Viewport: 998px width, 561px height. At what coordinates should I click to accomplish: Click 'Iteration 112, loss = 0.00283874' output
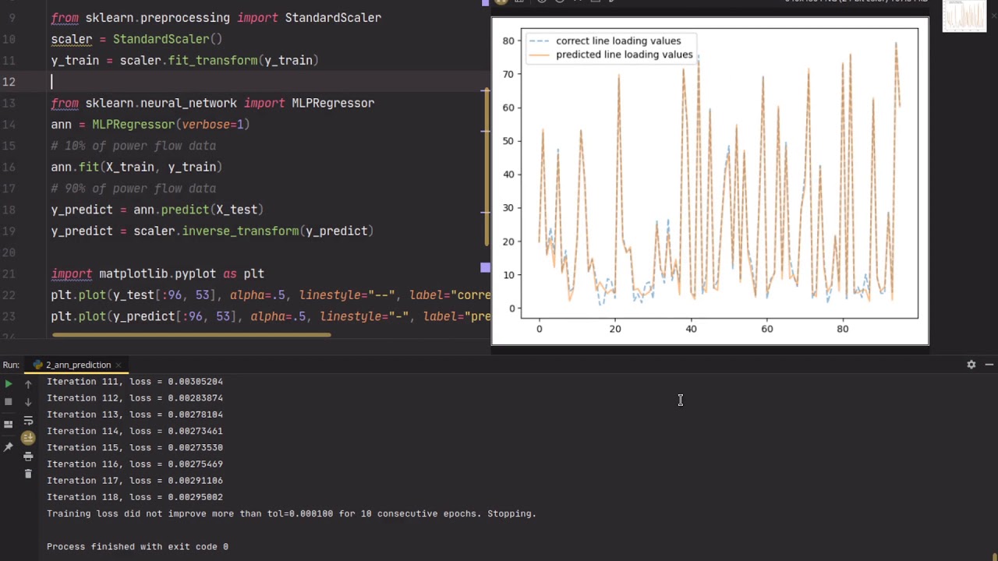135,398
